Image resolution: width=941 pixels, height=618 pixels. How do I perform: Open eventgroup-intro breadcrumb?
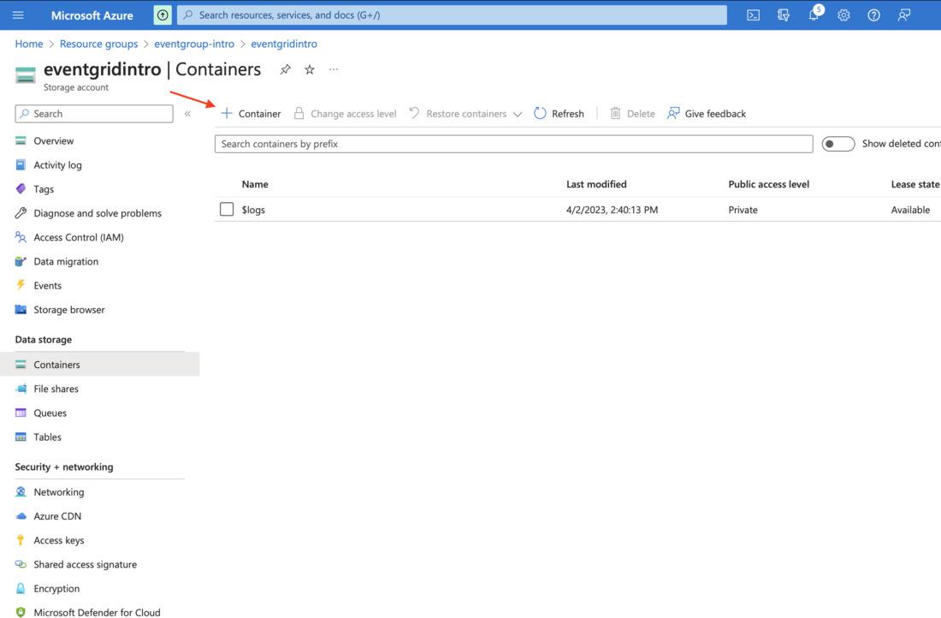194,44
